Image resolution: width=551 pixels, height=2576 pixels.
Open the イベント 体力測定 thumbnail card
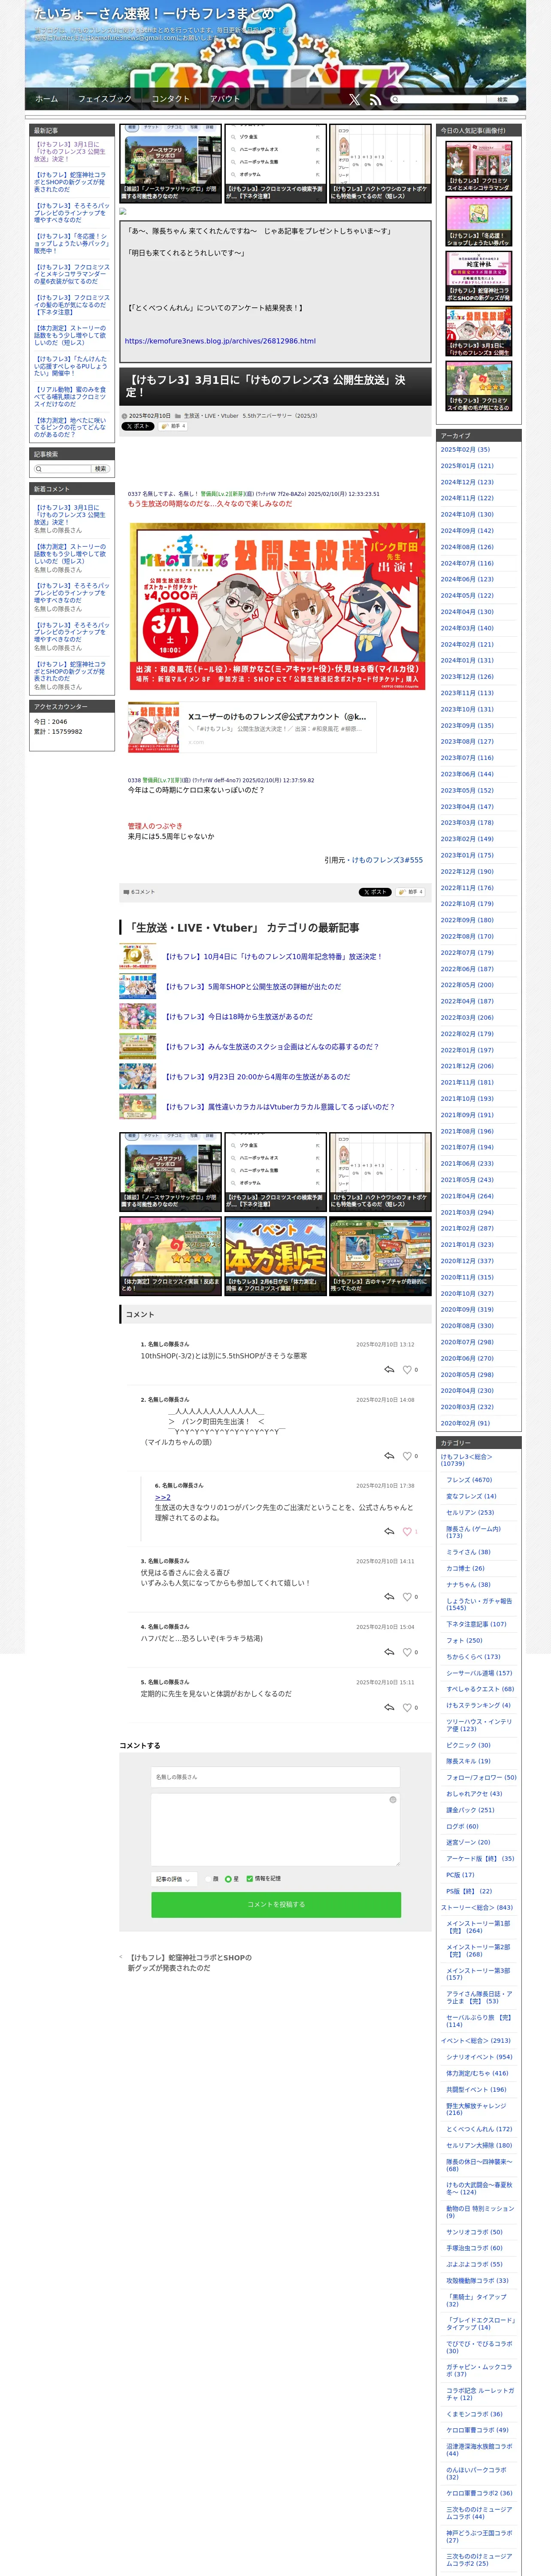(x=275, y=1256)
